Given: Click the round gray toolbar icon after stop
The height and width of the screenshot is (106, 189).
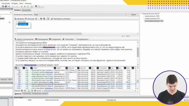Looking at the screenshot, I should tap(32, 6).
